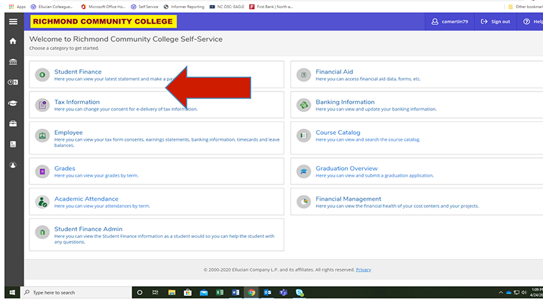Show hidden system tray icons
Viewport: 543px width, 305px height.
(x=501, y=293)
